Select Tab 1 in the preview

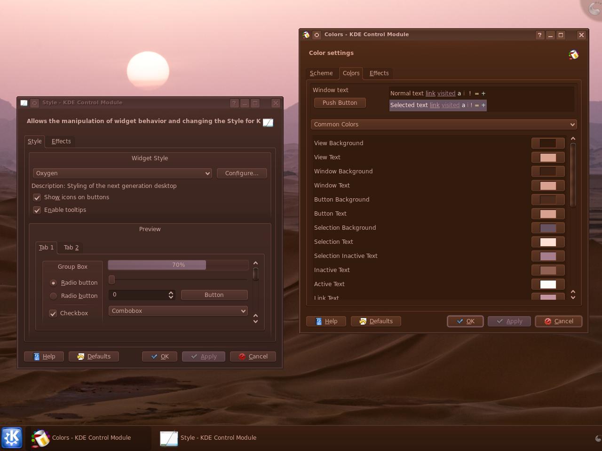(x=46, y=248)
